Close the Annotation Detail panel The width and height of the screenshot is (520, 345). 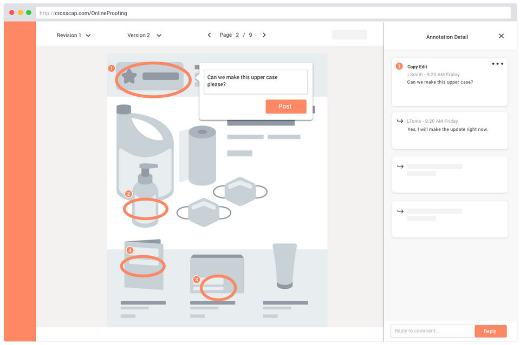[x=501, y=36]
